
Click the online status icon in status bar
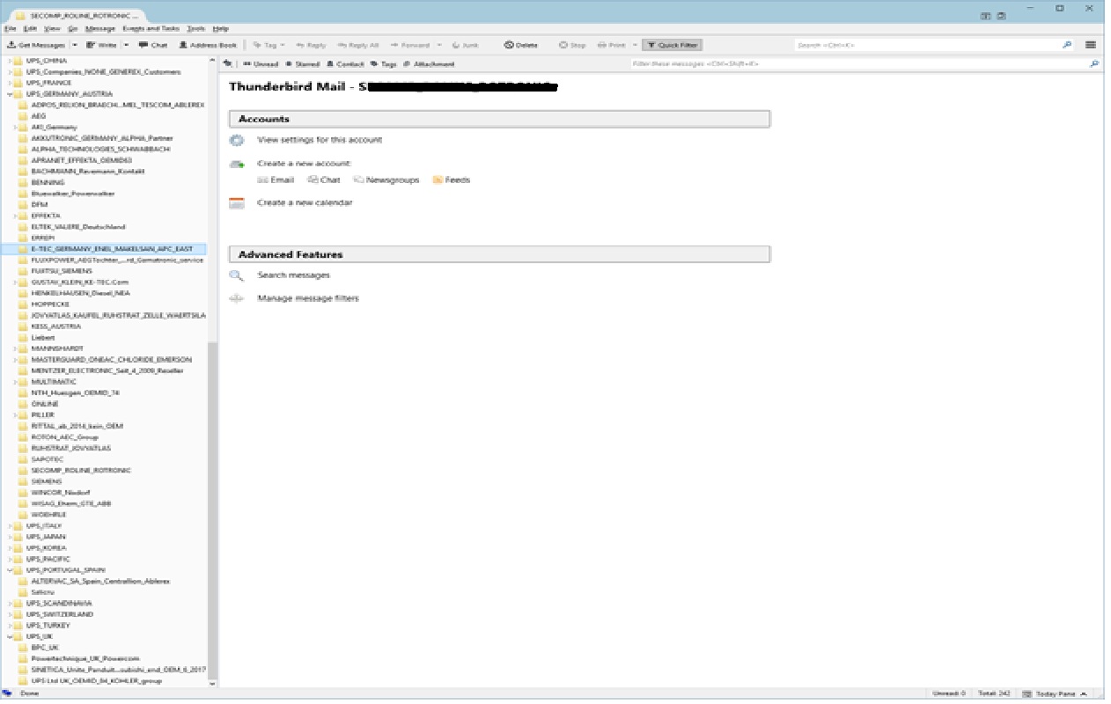(x=8, y=693)
